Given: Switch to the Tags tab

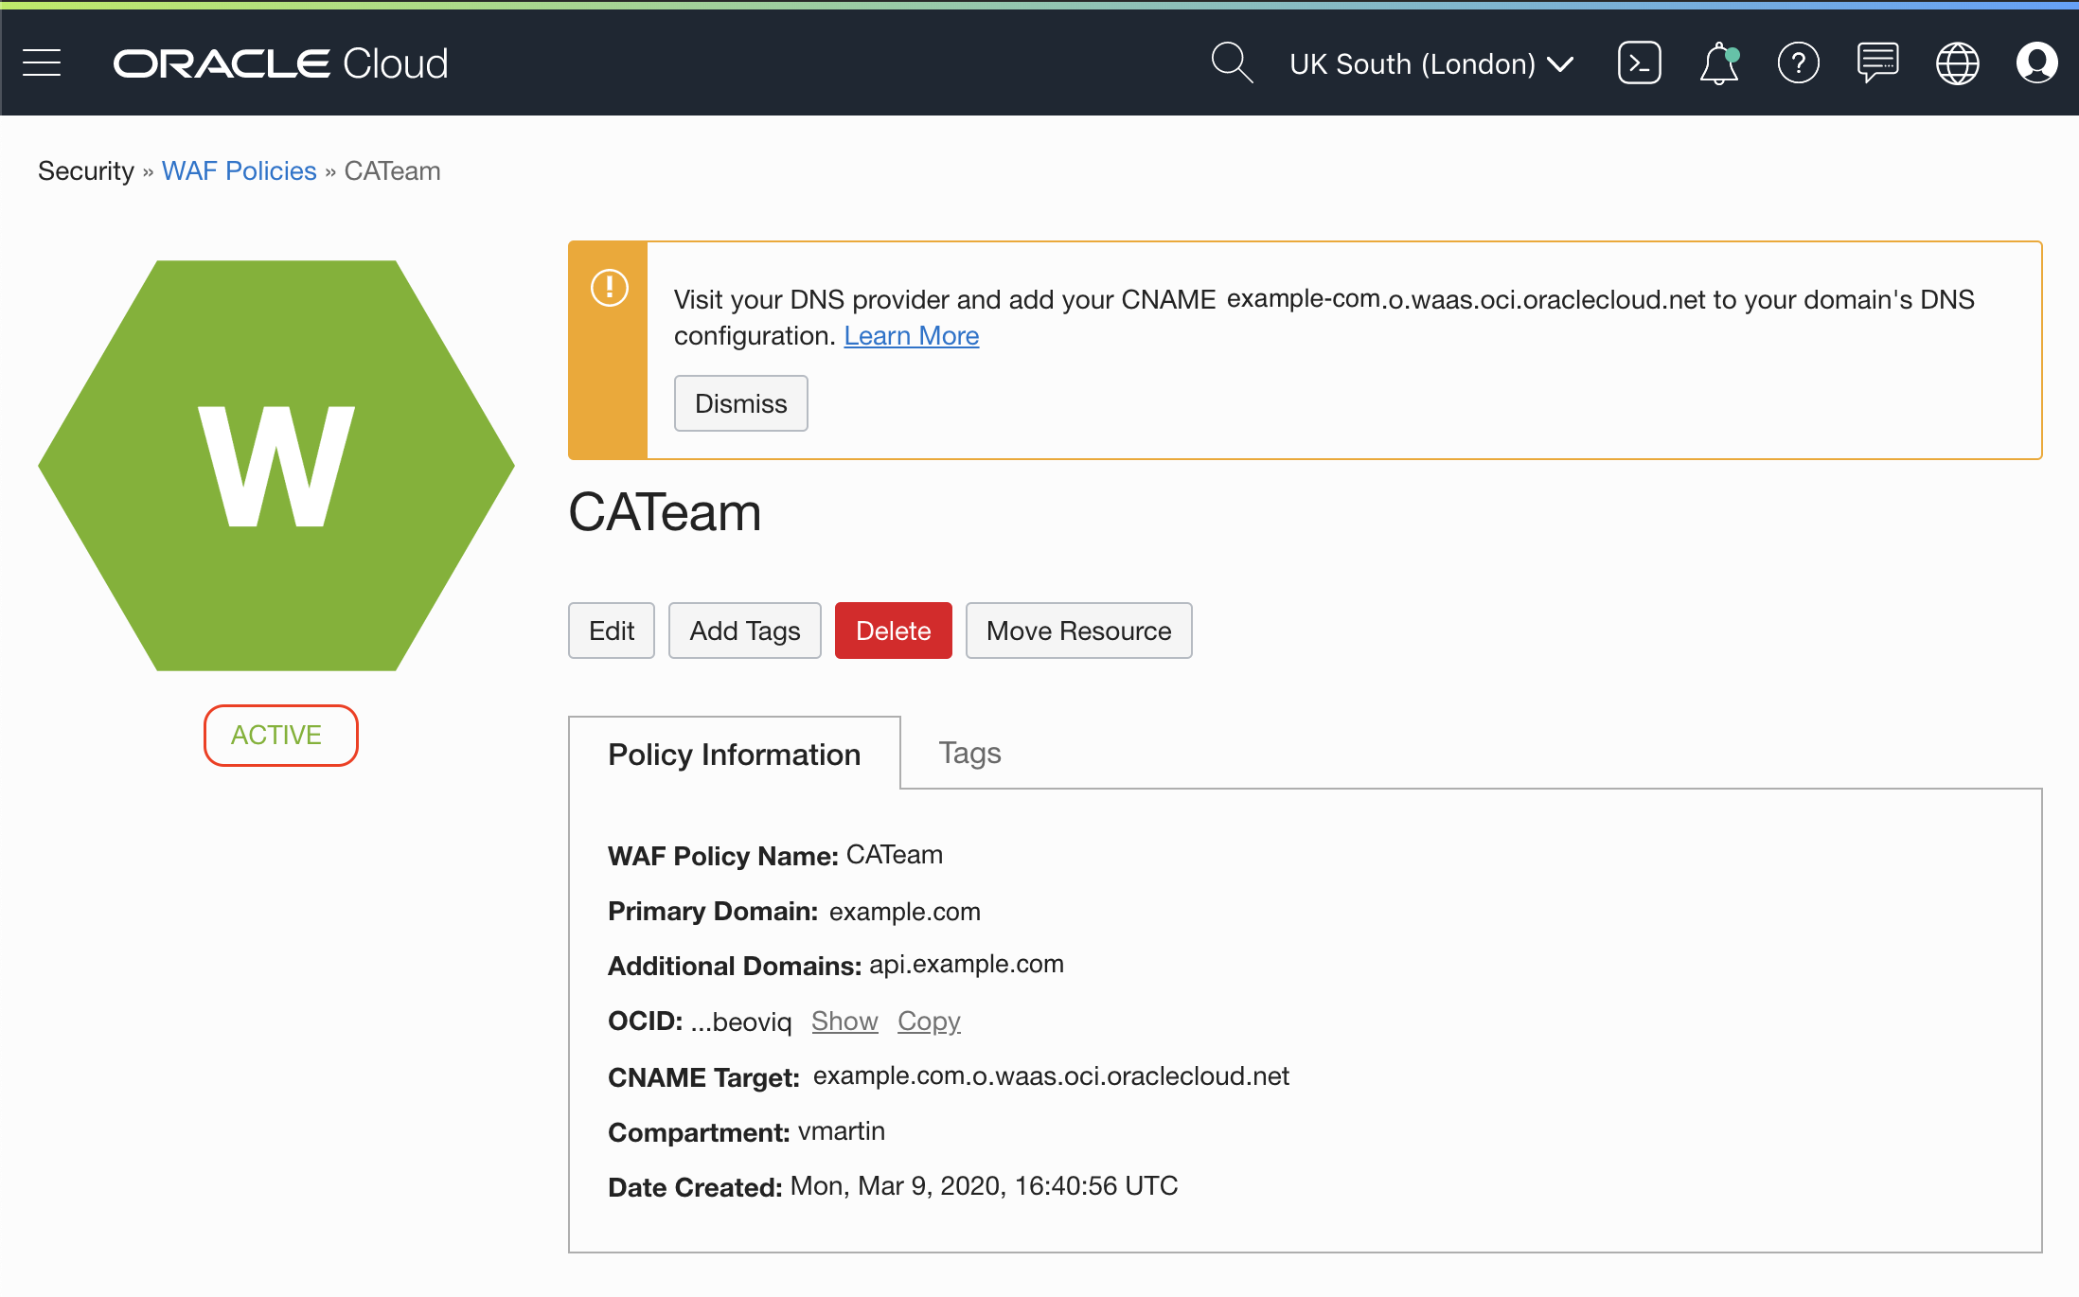Looking at the screenshot, I should point(969,753).
